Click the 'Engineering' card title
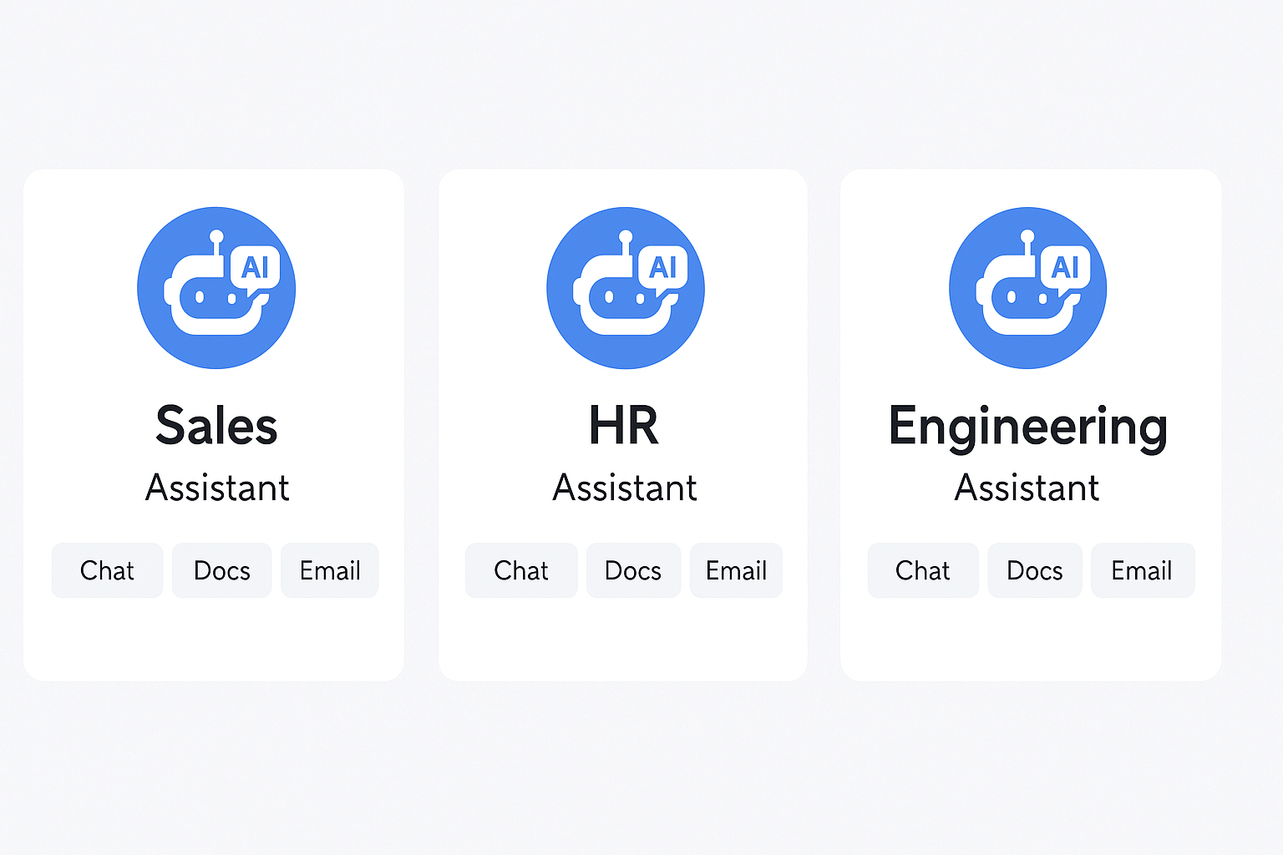 coord(1027,427)
